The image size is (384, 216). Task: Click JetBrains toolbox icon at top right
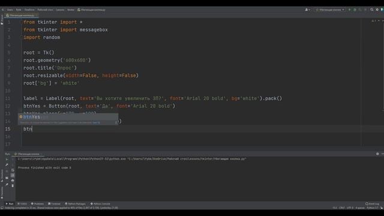coord(382,10)
